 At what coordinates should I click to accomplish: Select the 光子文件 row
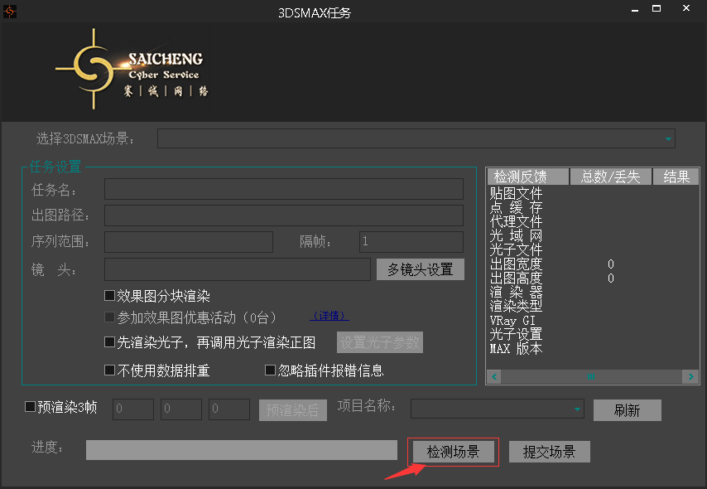[x=593, y=249]
